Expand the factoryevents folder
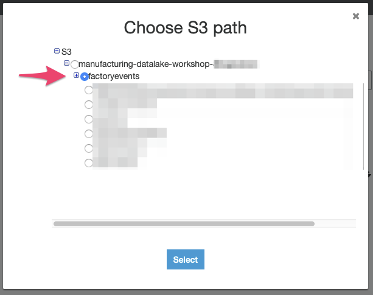373x295 pixels. (x=77, y=75)
